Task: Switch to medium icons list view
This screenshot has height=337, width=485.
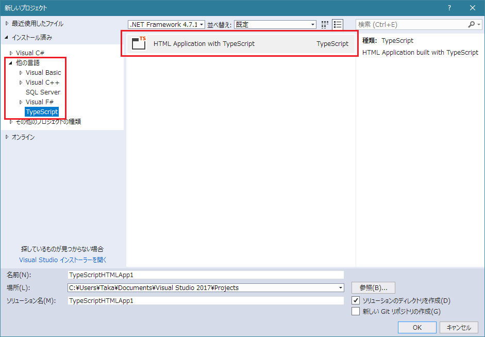Action: tap(338, 24)
